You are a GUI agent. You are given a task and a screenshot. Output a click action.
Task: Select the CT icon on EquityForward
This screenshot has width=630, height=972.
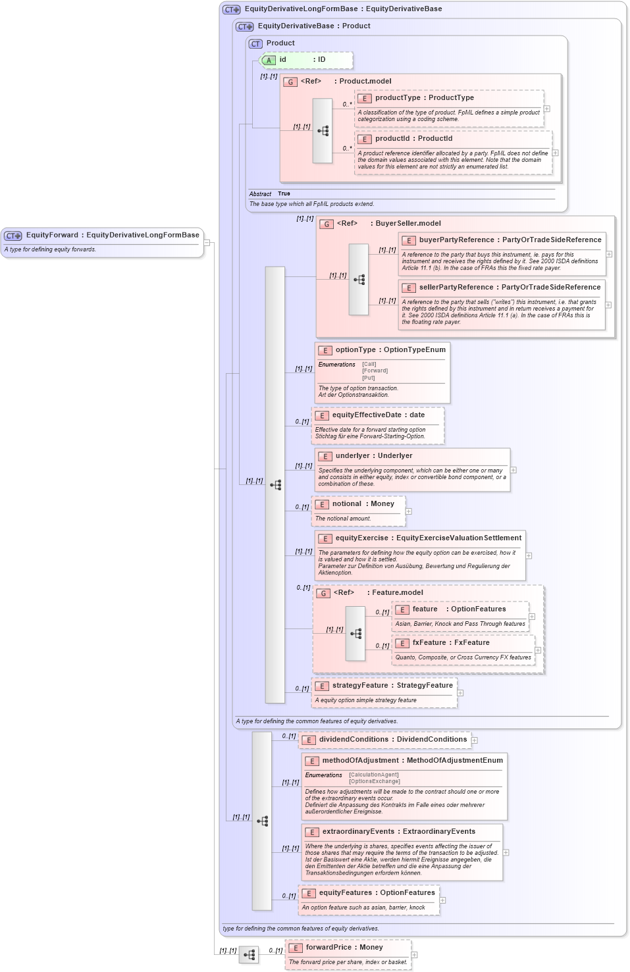(x=11, y=234)
